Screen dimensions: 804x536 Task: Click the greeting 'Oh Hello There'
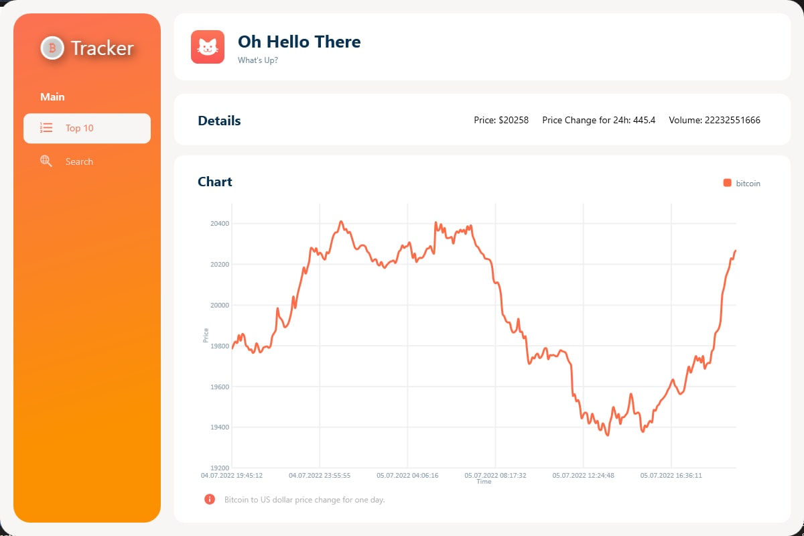(x=299, y=42)
